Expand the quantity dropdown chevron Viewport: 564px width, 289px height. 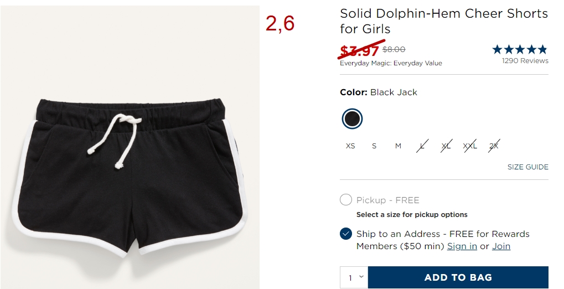(361, 276)
